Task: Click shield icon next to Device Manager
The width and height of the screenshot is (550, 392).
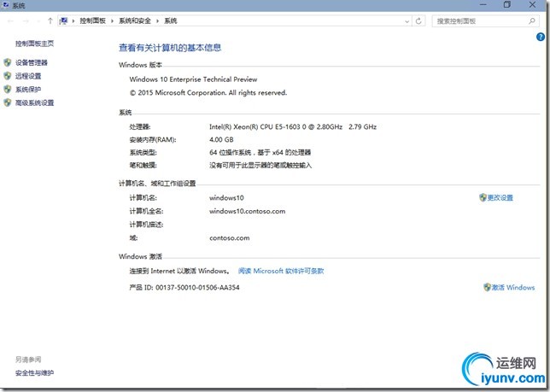Action: [x=8, y=62]
